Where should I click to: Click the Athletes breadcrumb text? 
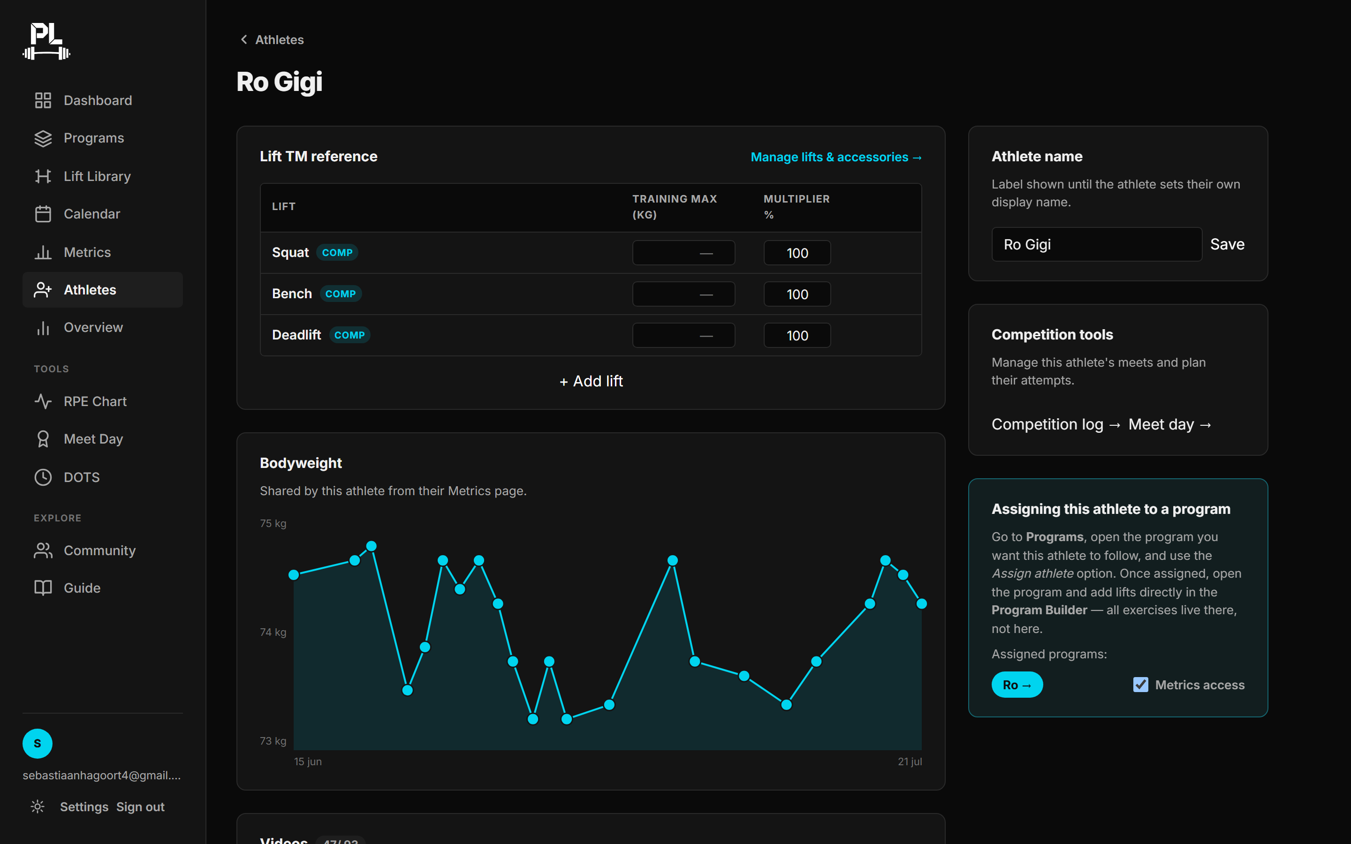280,40
